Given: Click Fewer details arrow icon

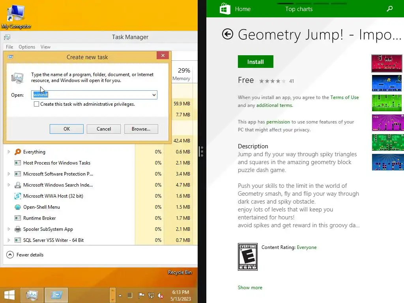Looking at the screenshot, I should click(10, 255).
